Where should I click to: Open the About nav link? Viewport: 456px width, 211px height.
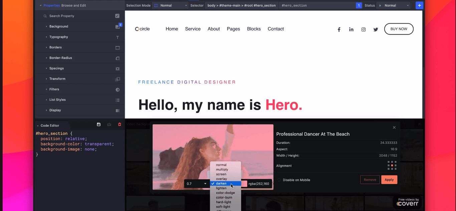pyautogui.click(x=214, y=29)
